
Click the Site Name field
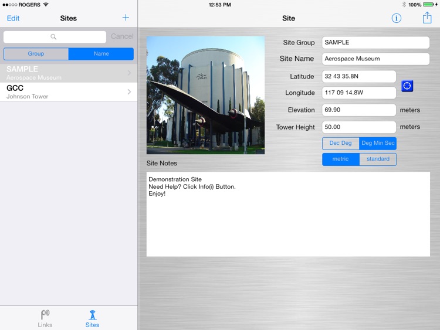click(375, 59)
